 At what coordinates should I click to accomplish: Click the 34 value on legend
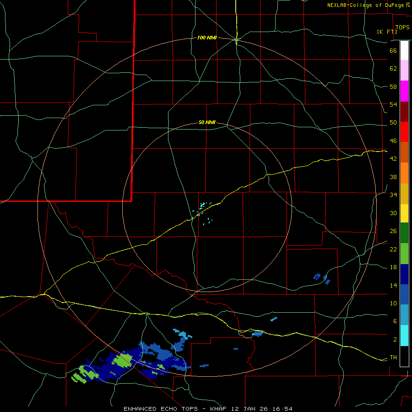coord(393,195)
